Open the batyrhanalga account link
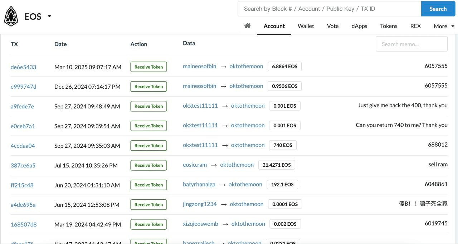Image resolution: width=458 pixels, height=244 pixels. point(199,184)
